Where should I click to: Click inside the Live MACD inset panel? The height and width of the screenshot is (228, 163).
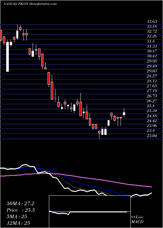(x=90, y=212)
